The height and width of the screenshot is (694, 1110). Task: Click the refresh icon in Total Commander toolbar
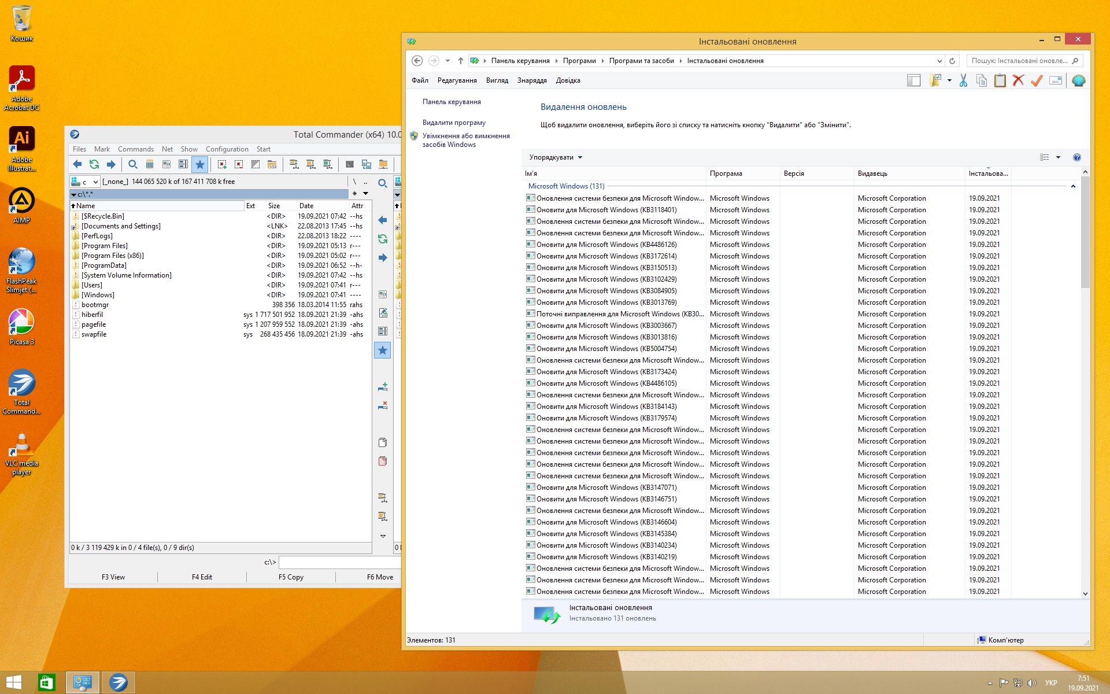[94, 164]
